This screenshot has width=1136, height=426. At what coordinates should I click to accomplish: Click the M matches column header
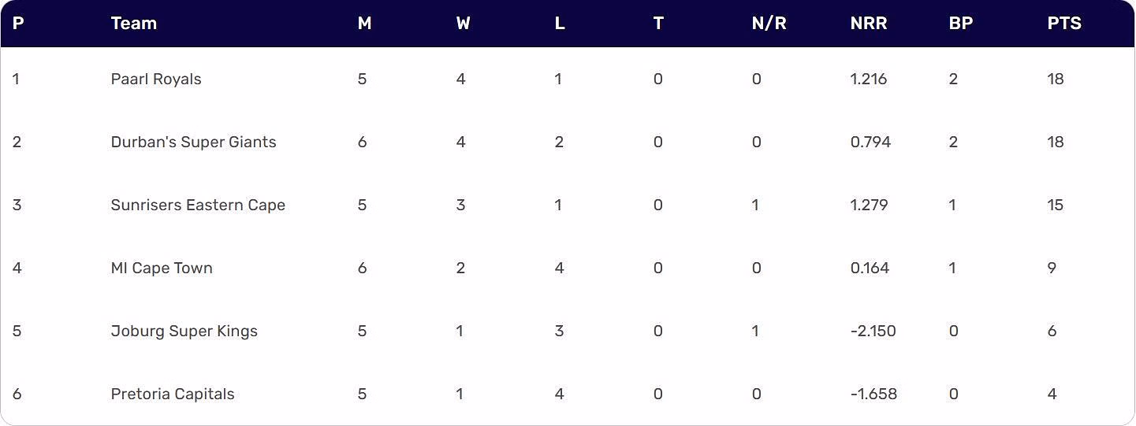click(364, 24)
